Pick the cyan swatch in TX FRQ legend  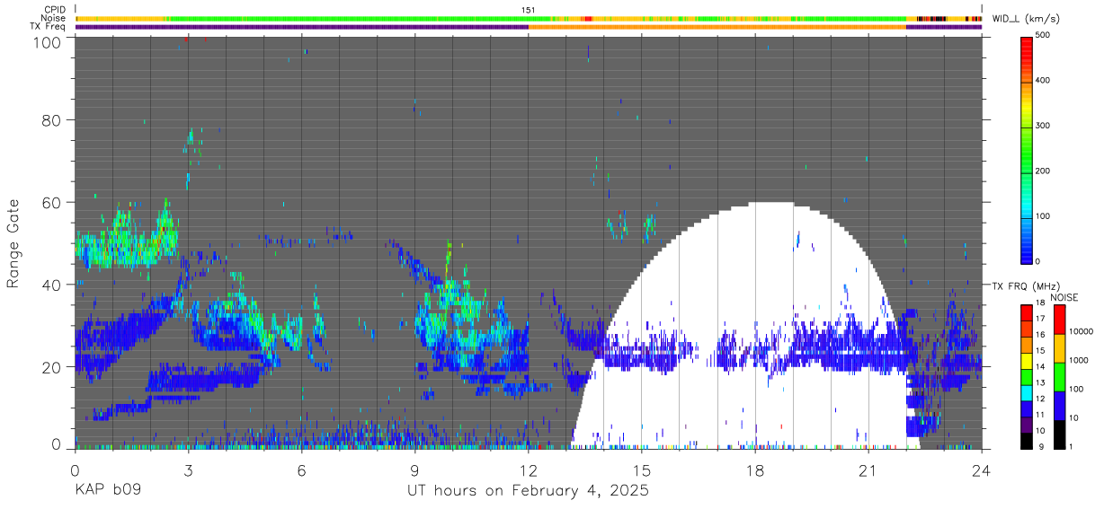click(1027, 391)
